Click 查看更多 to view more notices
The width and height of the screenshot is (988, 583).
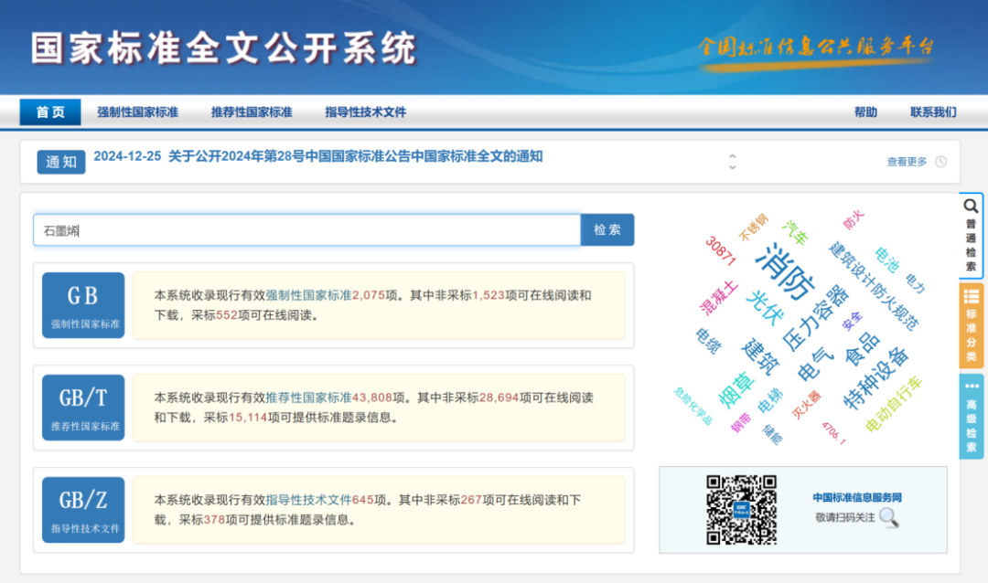coord(906,162)
